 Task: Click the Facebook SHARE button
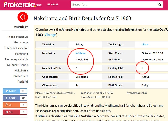coord(11,98)
